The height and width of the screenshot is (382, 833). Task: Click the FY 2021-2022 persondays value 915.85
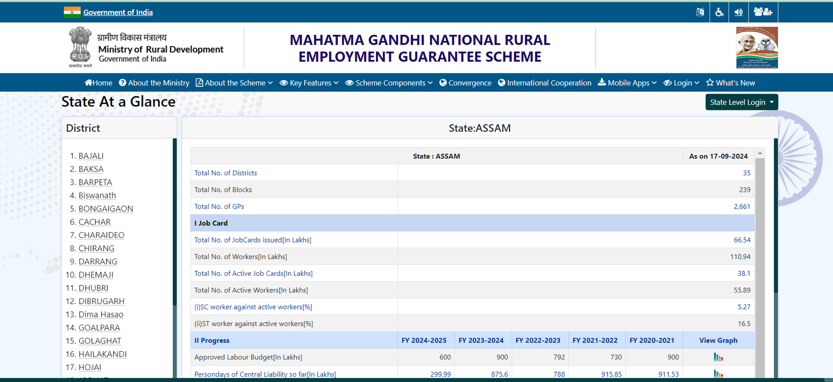(611, 374)
